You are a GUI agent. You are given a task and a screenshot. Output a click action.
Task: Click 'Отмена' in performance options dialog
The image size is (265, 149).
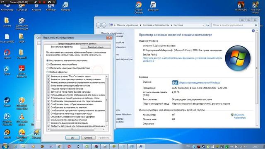click(x=88, y=138)
